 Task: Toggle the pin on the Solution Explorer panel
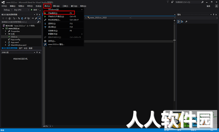click(x=37, y=15)
